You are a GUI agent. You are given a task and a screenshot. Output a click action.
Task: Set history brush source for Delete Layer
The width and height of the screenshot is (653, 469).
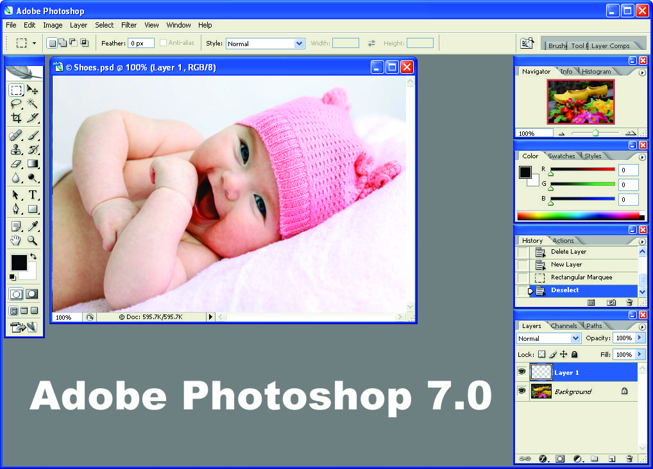(522, 252)
